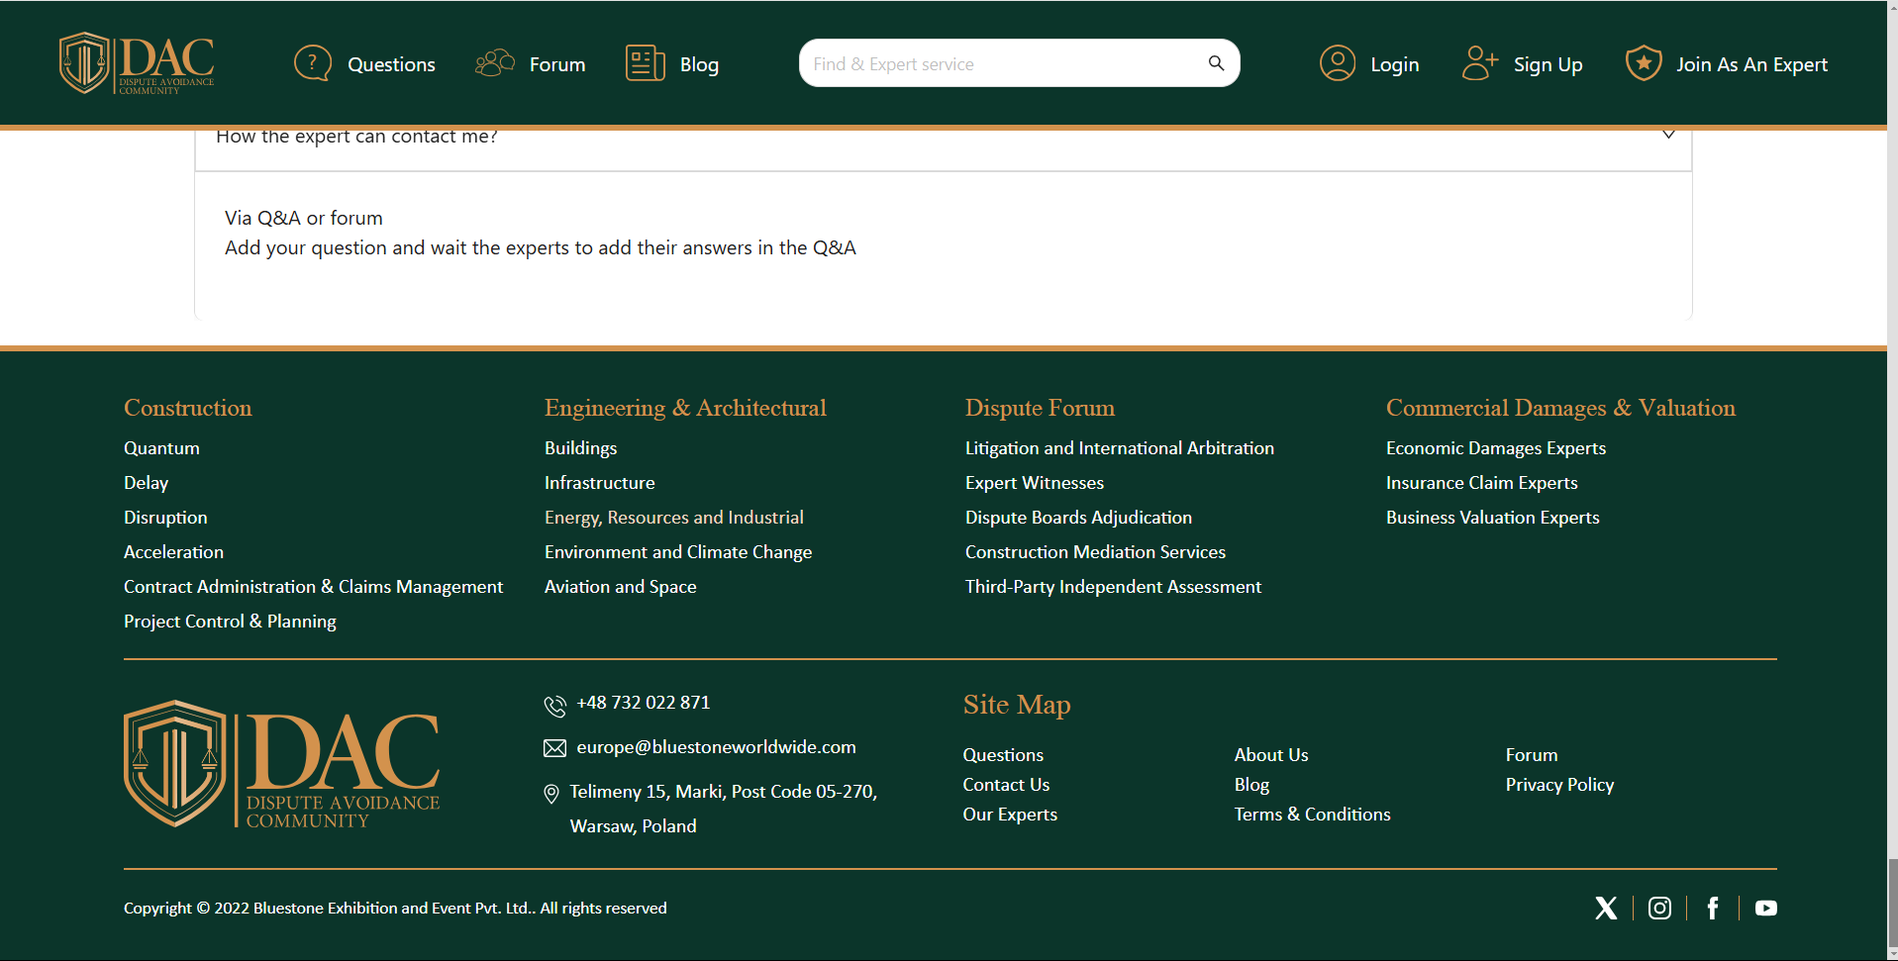
Task: Open the Login menu item
Action: [1395, 64]
